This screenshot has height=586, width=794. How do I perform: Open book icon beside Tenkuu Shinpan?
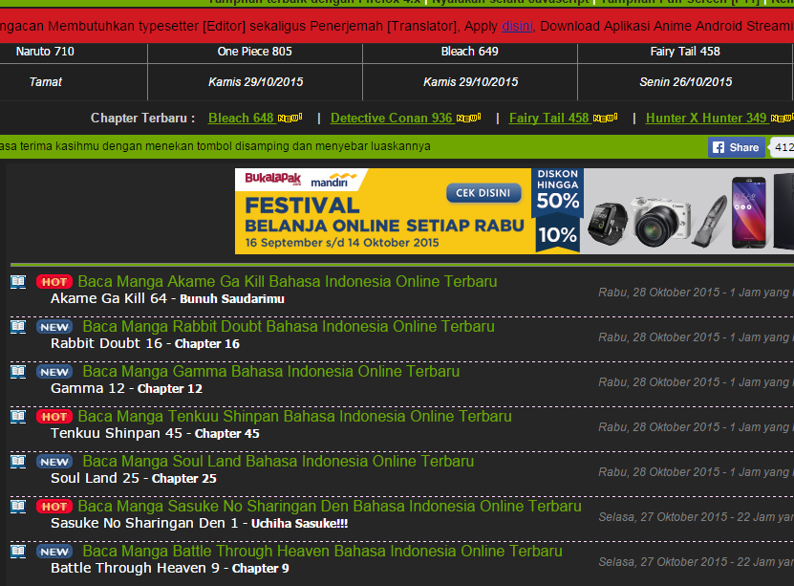coord(18,417)
